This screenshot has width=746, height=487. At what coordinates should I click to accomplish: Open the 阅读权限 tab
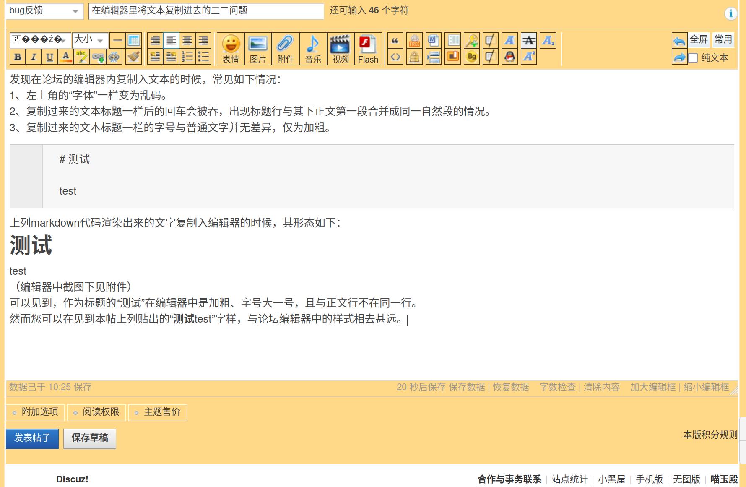point(96,412)
